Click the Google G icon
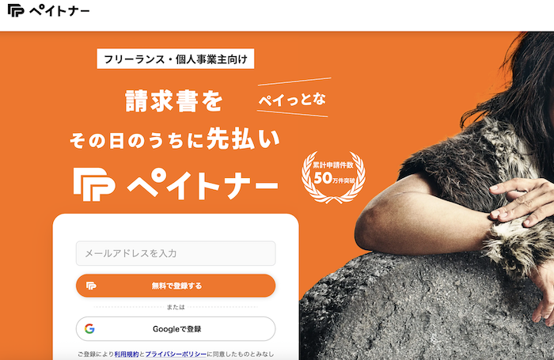The height and width of the screenshot is (360, 554). point(89,329)
